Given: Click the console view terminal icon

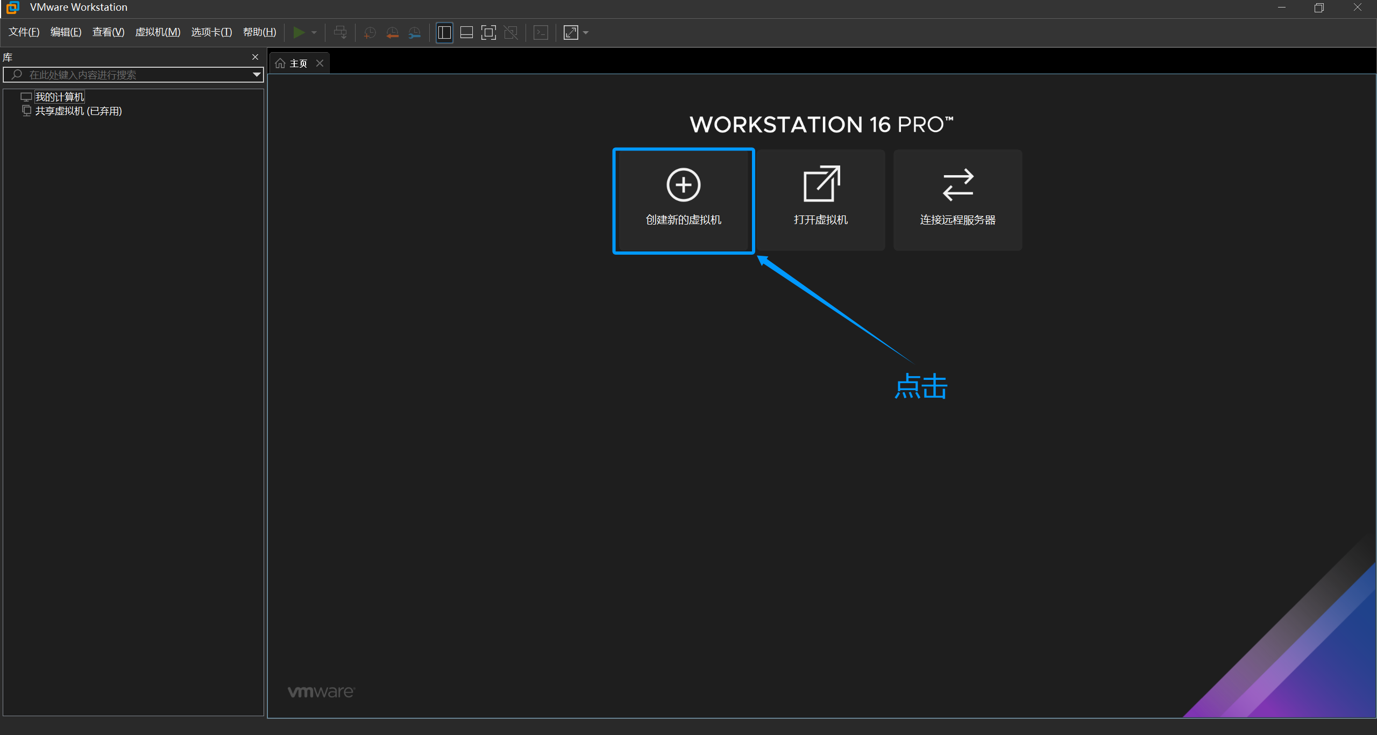Looking at the screenshot, I should point(541,33).
